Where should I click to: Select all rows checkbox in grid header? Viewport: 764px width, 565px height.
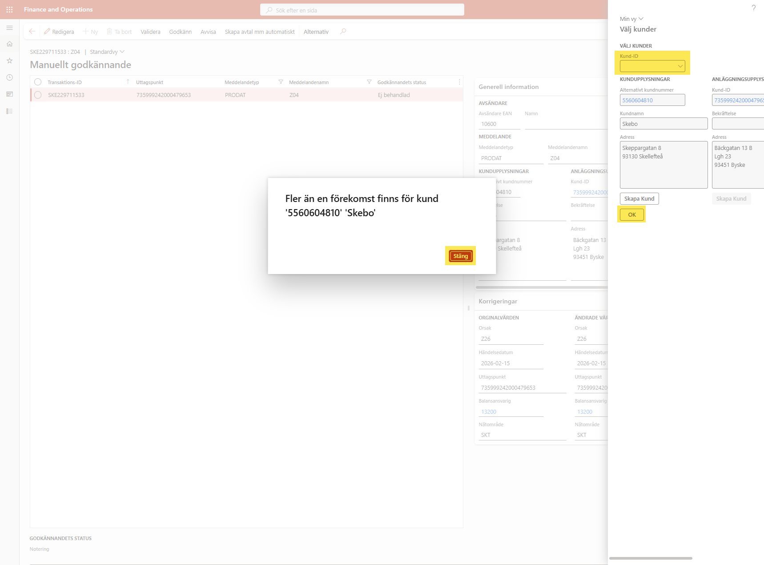click(38, 82)
